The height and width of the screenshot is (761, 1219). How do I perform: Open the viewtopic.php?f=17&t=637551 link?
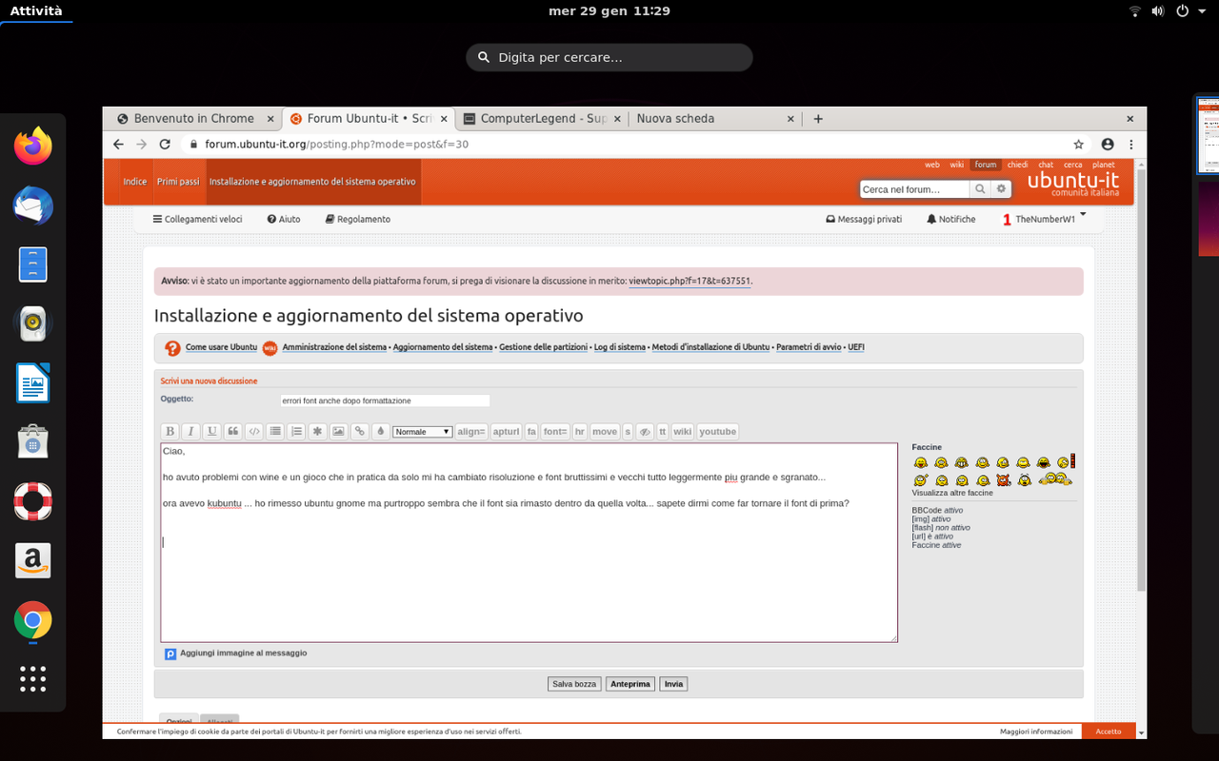689,282
